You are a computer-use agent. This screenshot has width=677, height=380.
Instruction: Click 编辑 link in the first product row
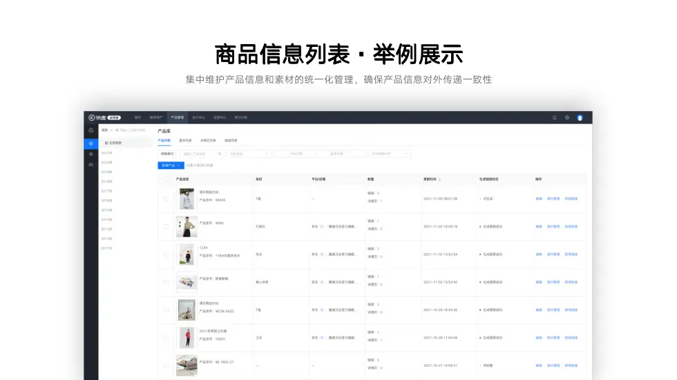point(539,199)
